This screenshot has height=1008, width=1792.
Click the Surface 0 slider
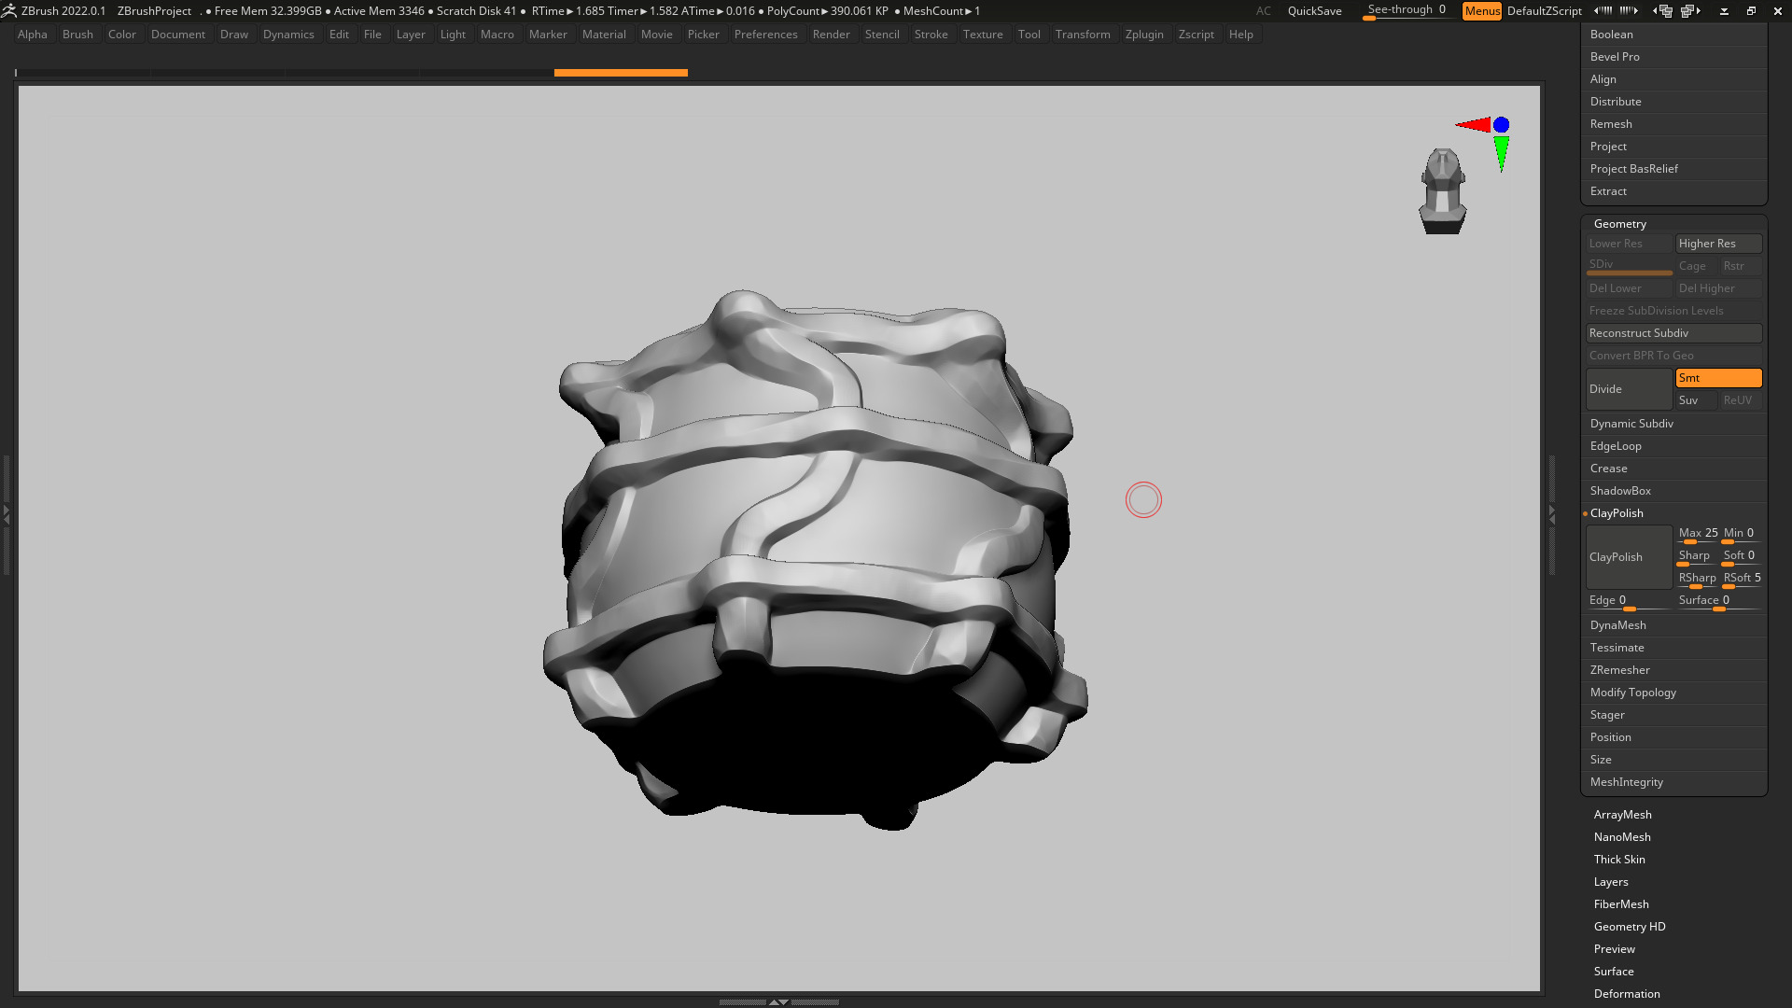pyautogui.click(x=1718, y=601)
